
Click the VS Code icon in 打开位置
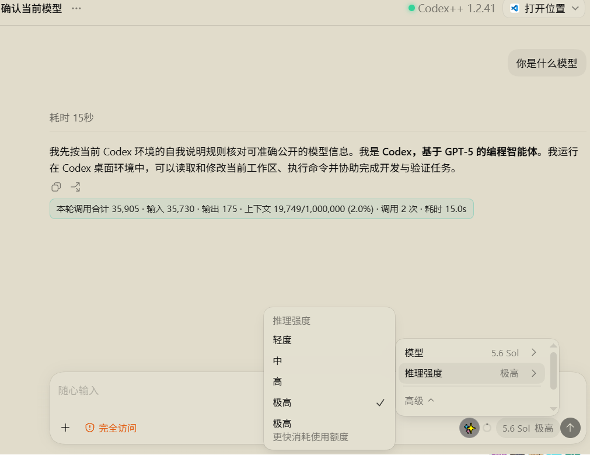(514, 8)
